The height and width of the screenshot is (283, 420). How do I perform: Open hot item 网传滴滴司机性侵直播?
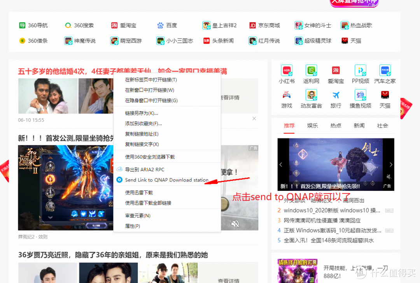coord(322,220)
